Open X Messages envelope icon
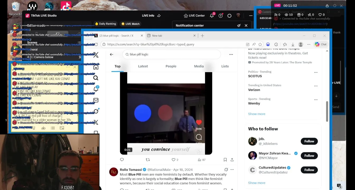The image size is (355, 190). click(96, 100)
